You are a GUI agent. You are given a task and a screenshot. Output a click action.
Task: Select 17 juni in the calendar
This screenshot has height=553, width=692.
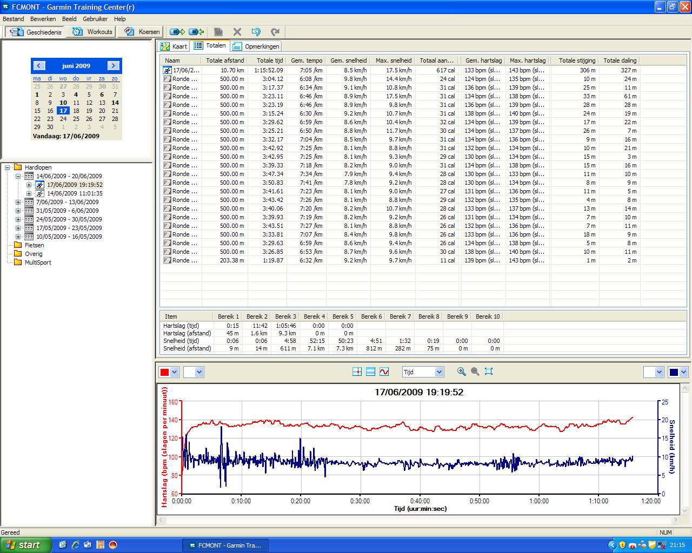[x=63, y=111]
